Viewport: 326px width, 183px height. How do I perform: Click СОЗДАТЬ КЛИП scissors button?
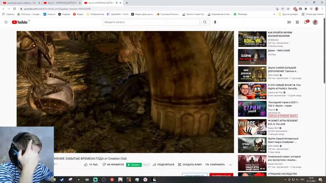[x=190, y=165]
